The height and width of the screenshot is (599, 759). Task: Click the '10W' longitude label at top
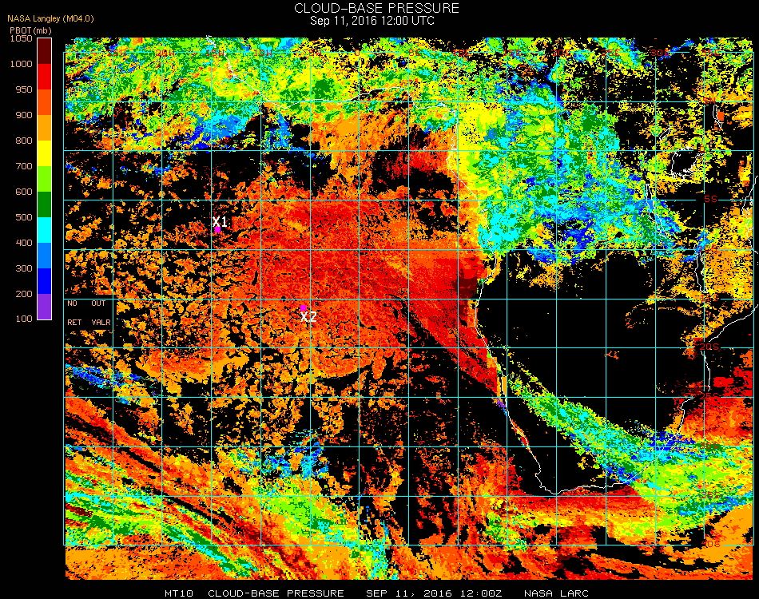tap(264, 53)
